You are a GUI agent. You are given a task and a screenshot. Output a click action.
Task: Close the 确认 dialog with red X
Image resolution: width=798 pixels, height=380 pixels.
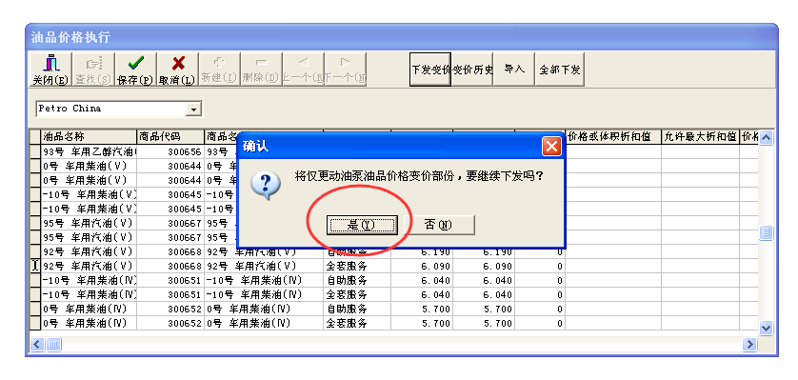pos(551,147)
